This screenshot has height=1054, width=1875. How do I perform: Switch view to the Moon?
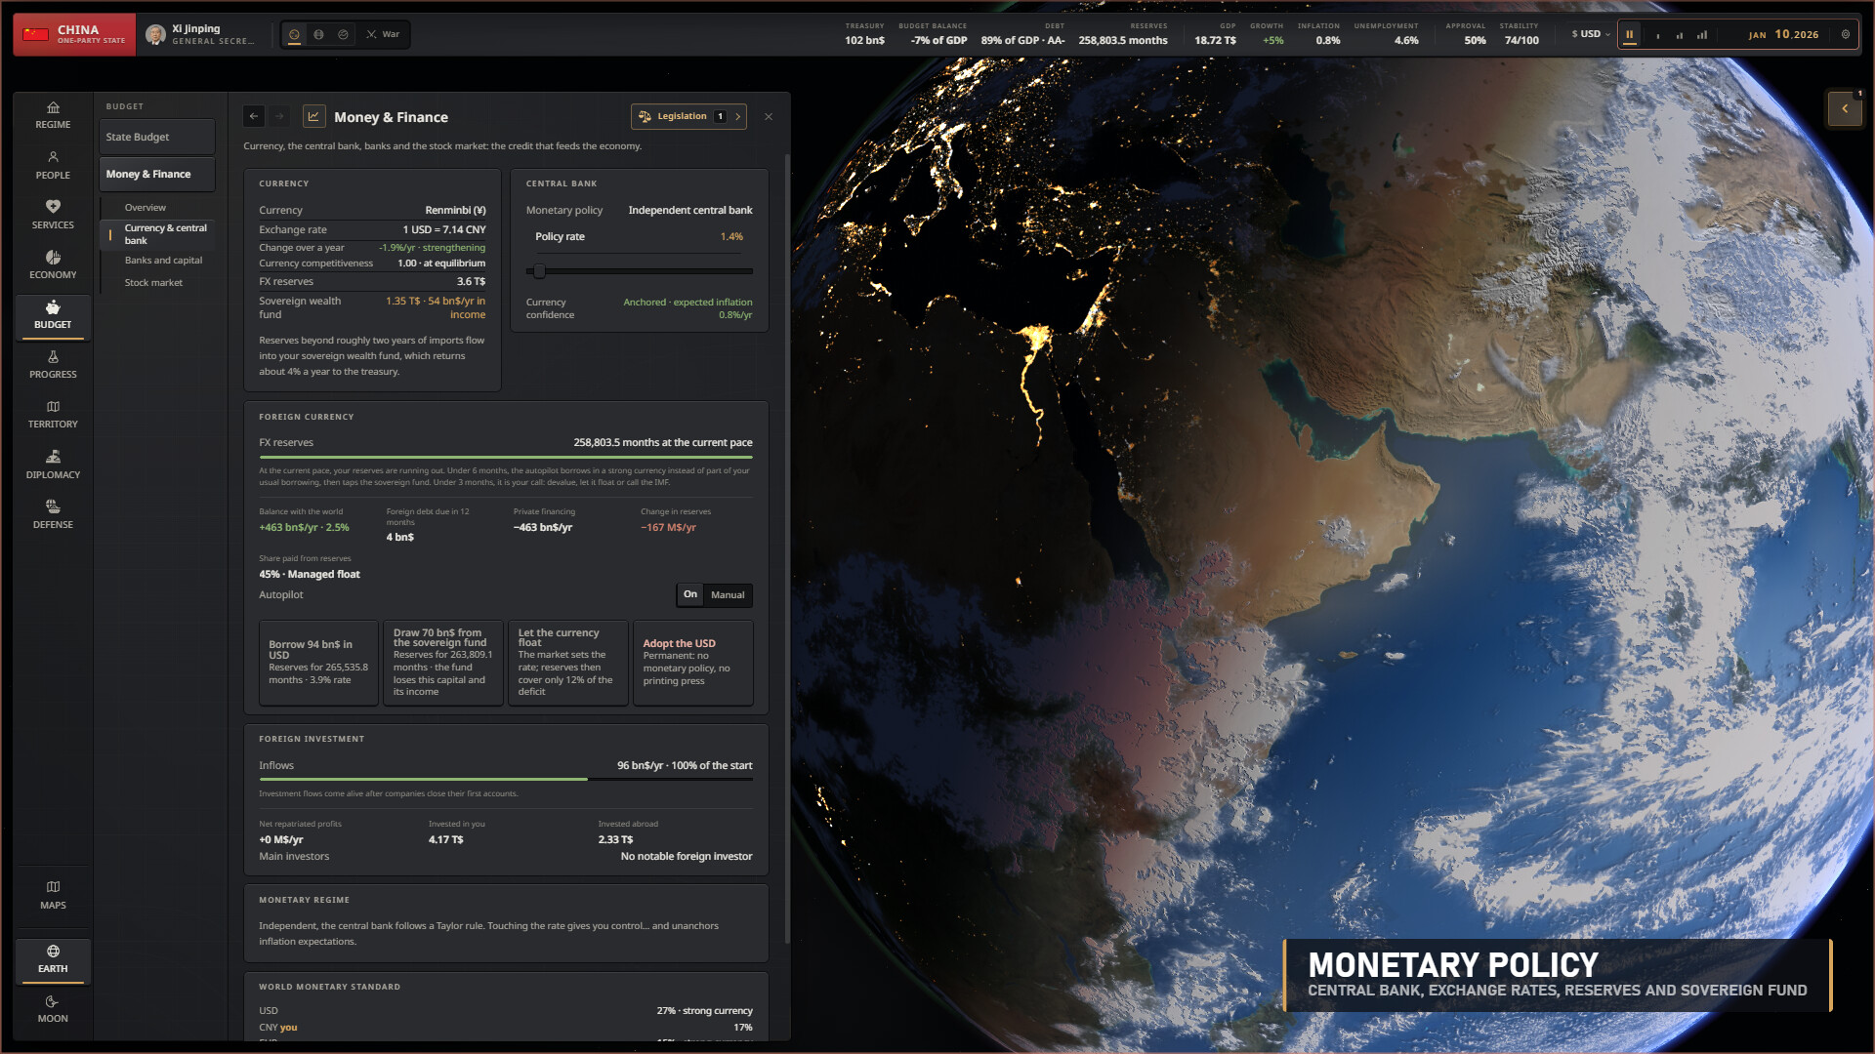53,1009
